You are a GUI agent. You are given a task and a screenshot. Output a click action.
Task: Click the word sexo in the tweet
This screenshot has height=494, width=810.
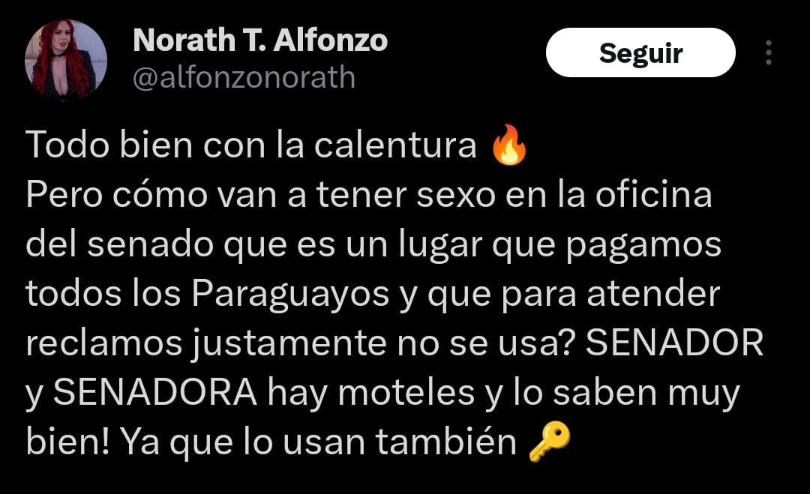click(x=456, y=195)
